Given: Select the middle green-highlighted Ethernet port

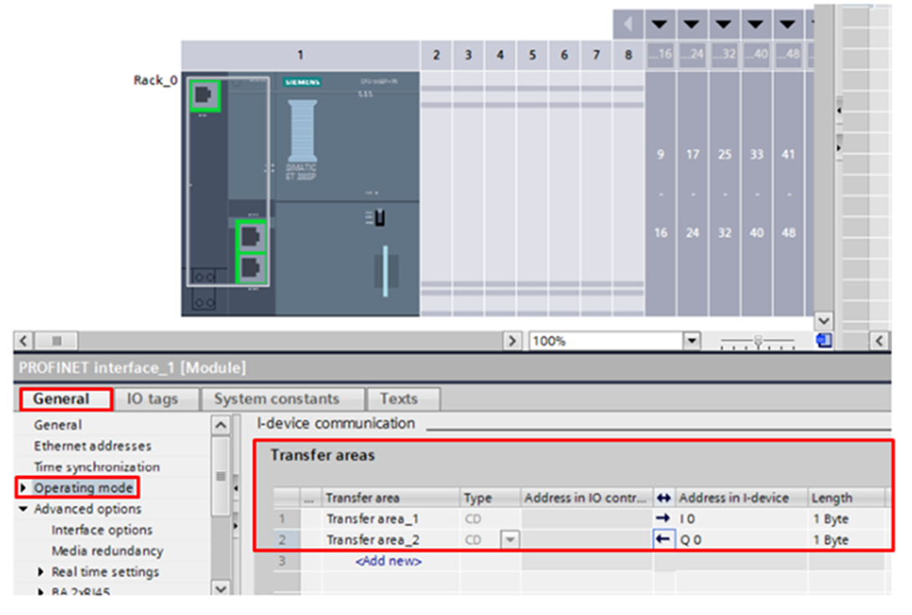Looking at the screenshot, I should click(x=250, y=236).
